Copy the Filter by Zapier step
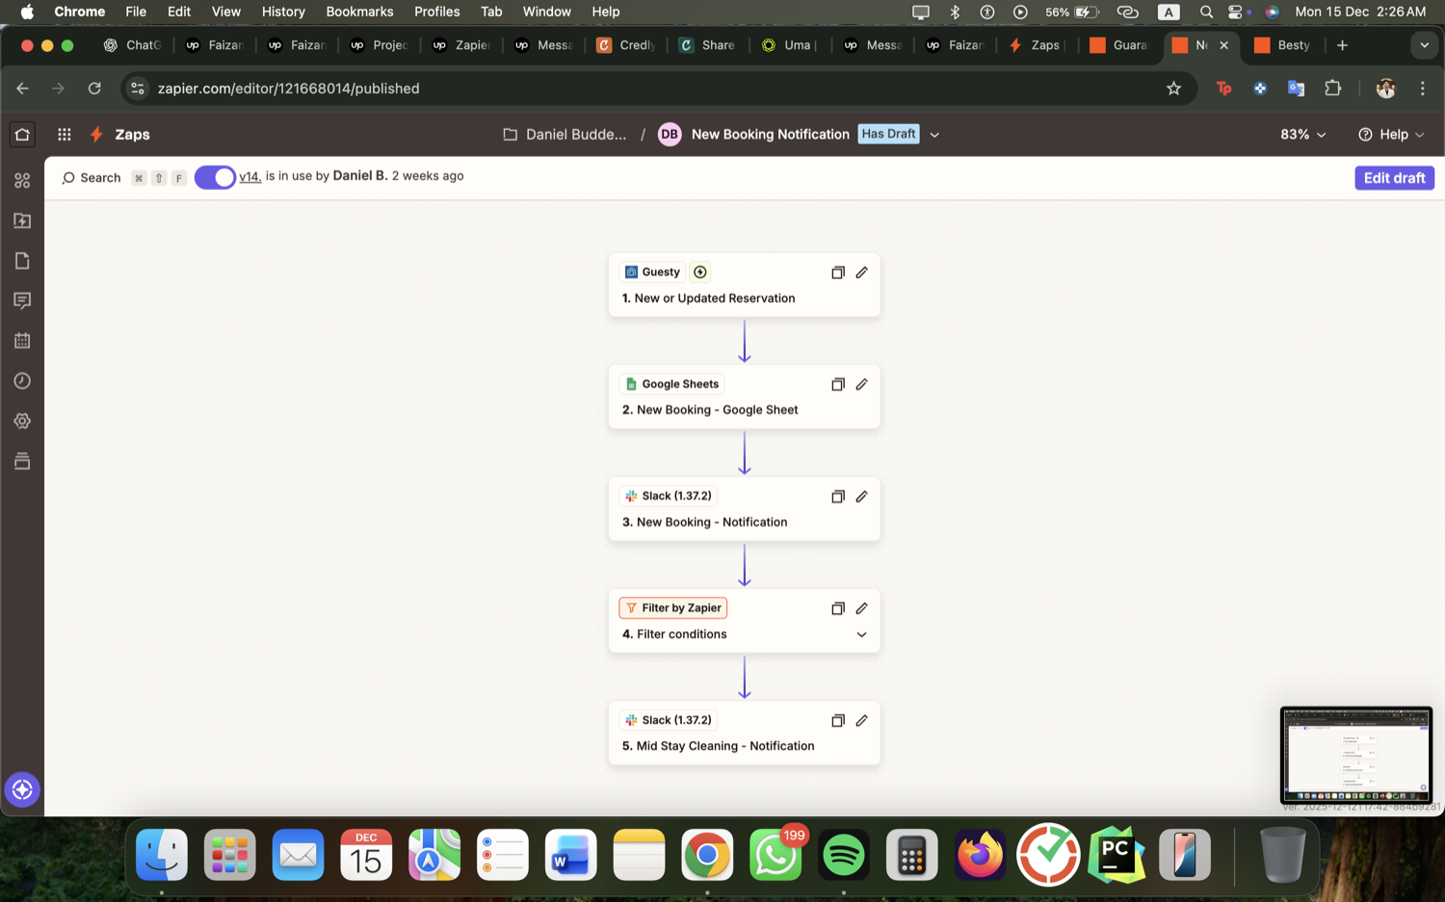This screenshot has width=1445, height=902. click(838, 608)
